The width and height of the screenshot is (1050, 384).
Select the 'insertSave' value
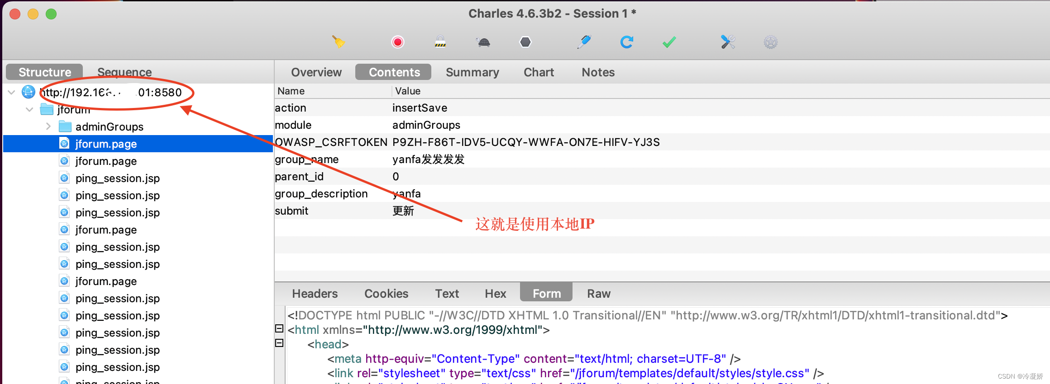tap(420, 108)
